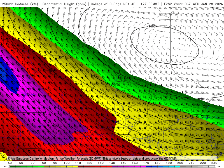Pick the bright yellow swatch just before 110
This screenshot has width=224, height=168.
(75, 167)
